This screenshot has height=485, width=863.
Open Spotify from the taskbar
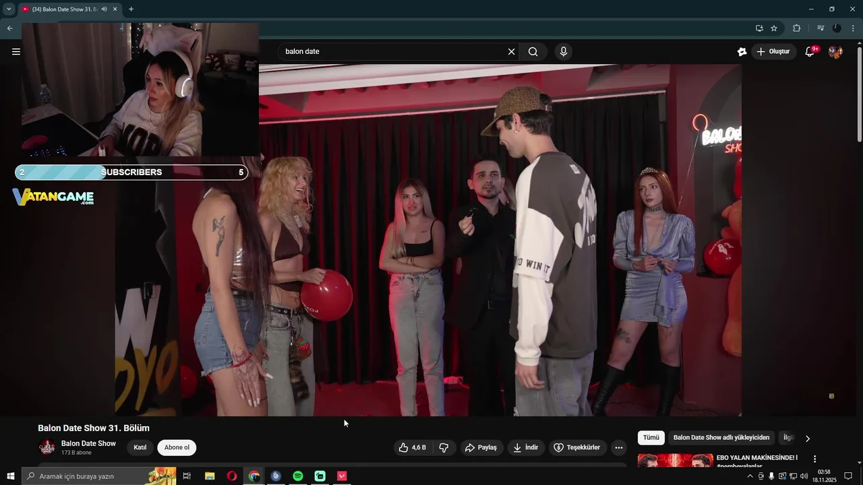coord(298,476)
